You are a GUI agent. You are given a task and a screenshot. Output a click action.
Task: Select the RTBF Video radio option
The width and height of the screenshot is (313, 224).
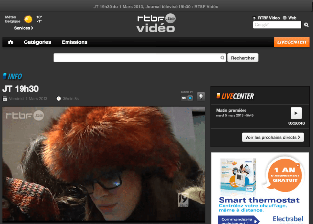click(x=254, y=18)
